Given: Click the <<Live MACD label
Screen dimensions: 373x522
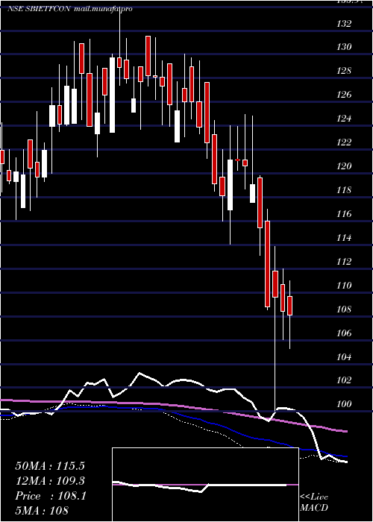Looking at the screenshot, I should (314, 503).
